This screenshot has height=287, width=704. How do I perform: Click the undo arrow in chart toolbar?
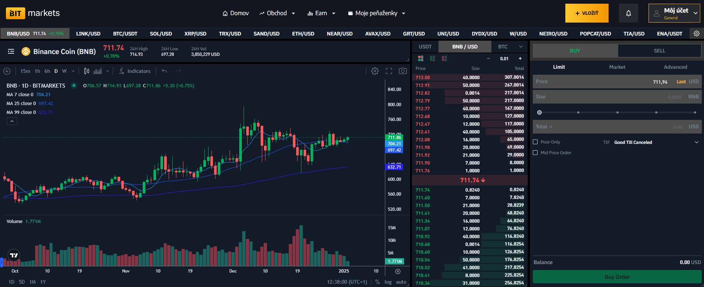pyautogui.click(x=165, y=71)
